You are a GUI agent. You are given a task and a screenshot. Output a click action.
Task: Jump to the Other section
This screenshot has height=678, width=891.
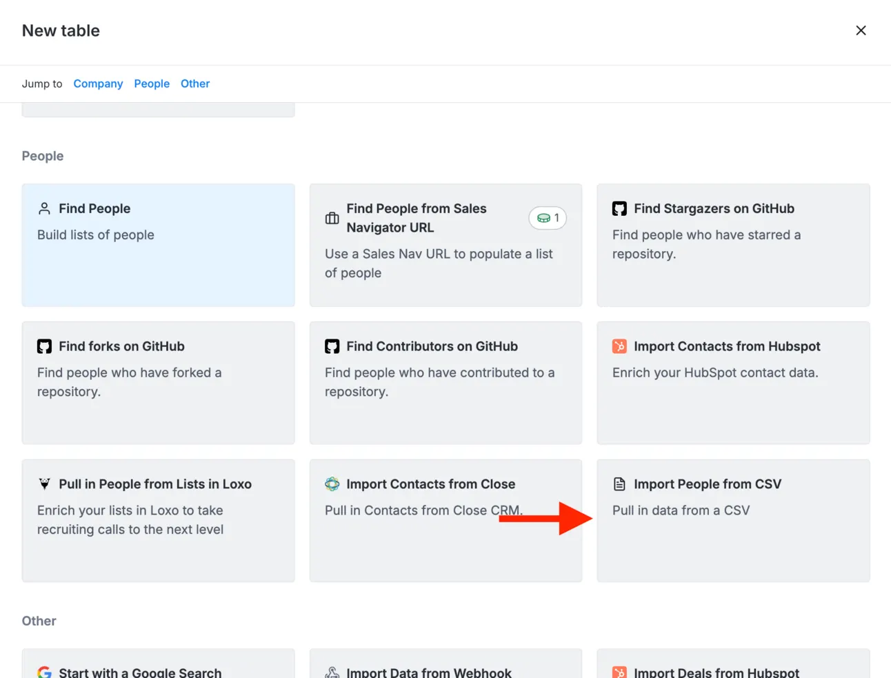(x=195, y=83)
